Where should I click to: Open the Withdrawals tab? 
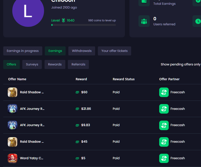click(x=82, y=51)
